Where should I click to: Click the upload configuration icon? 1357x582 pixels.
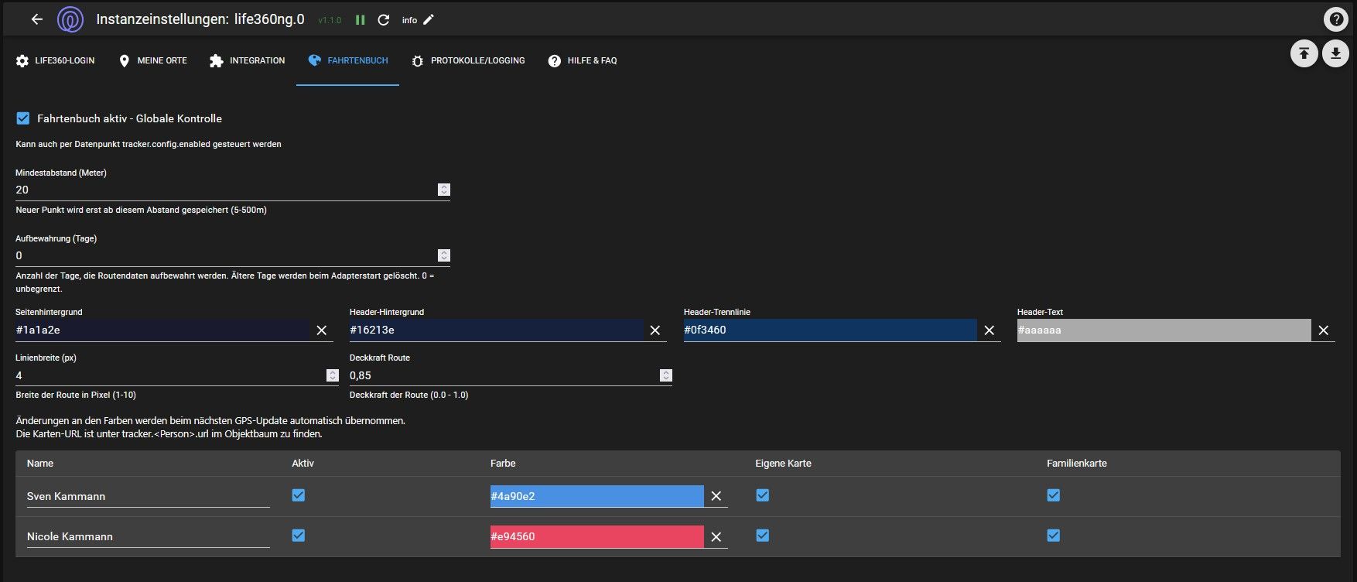tap(1304, 53)
